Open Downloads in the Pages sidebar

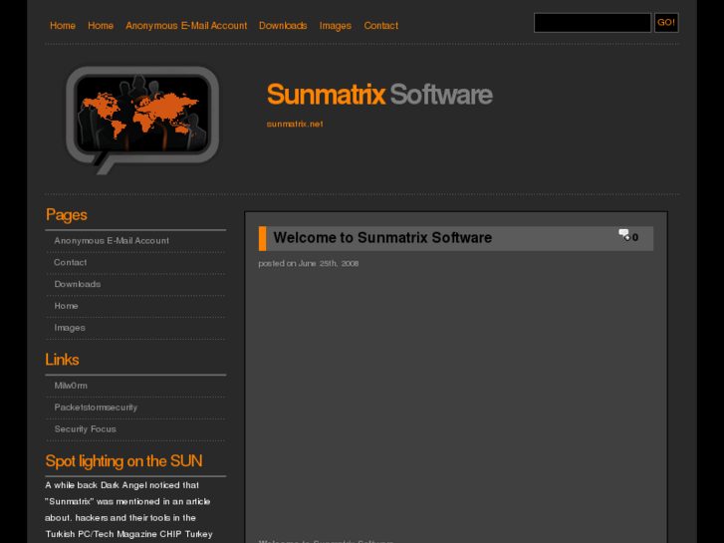(77, 284)
